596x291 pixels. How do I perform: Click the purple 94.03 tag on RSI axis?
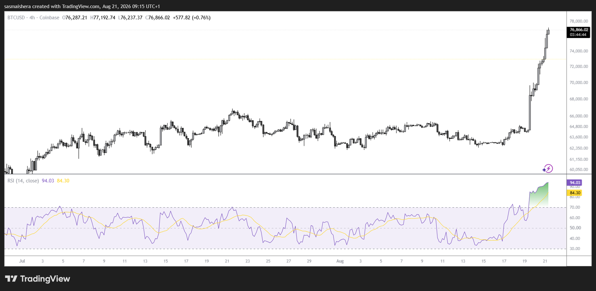coord(575,183)
